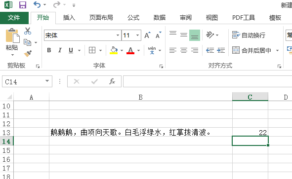
Task: Toggle Bold formatting
Action: click(x=49, y=50)
